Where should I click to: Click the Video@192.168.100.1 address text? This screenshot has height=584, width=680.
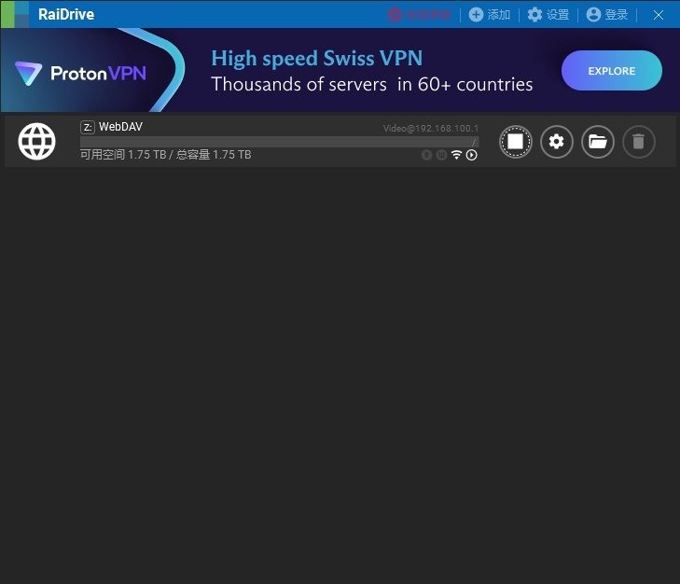431,129
